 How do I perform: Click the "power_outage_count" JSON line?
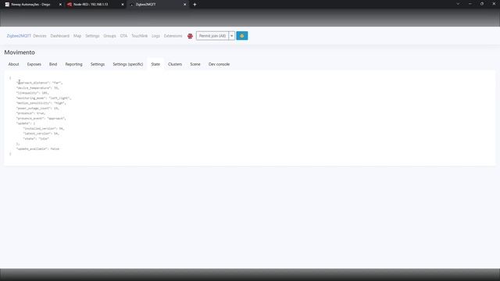click(x=37, y=108)
